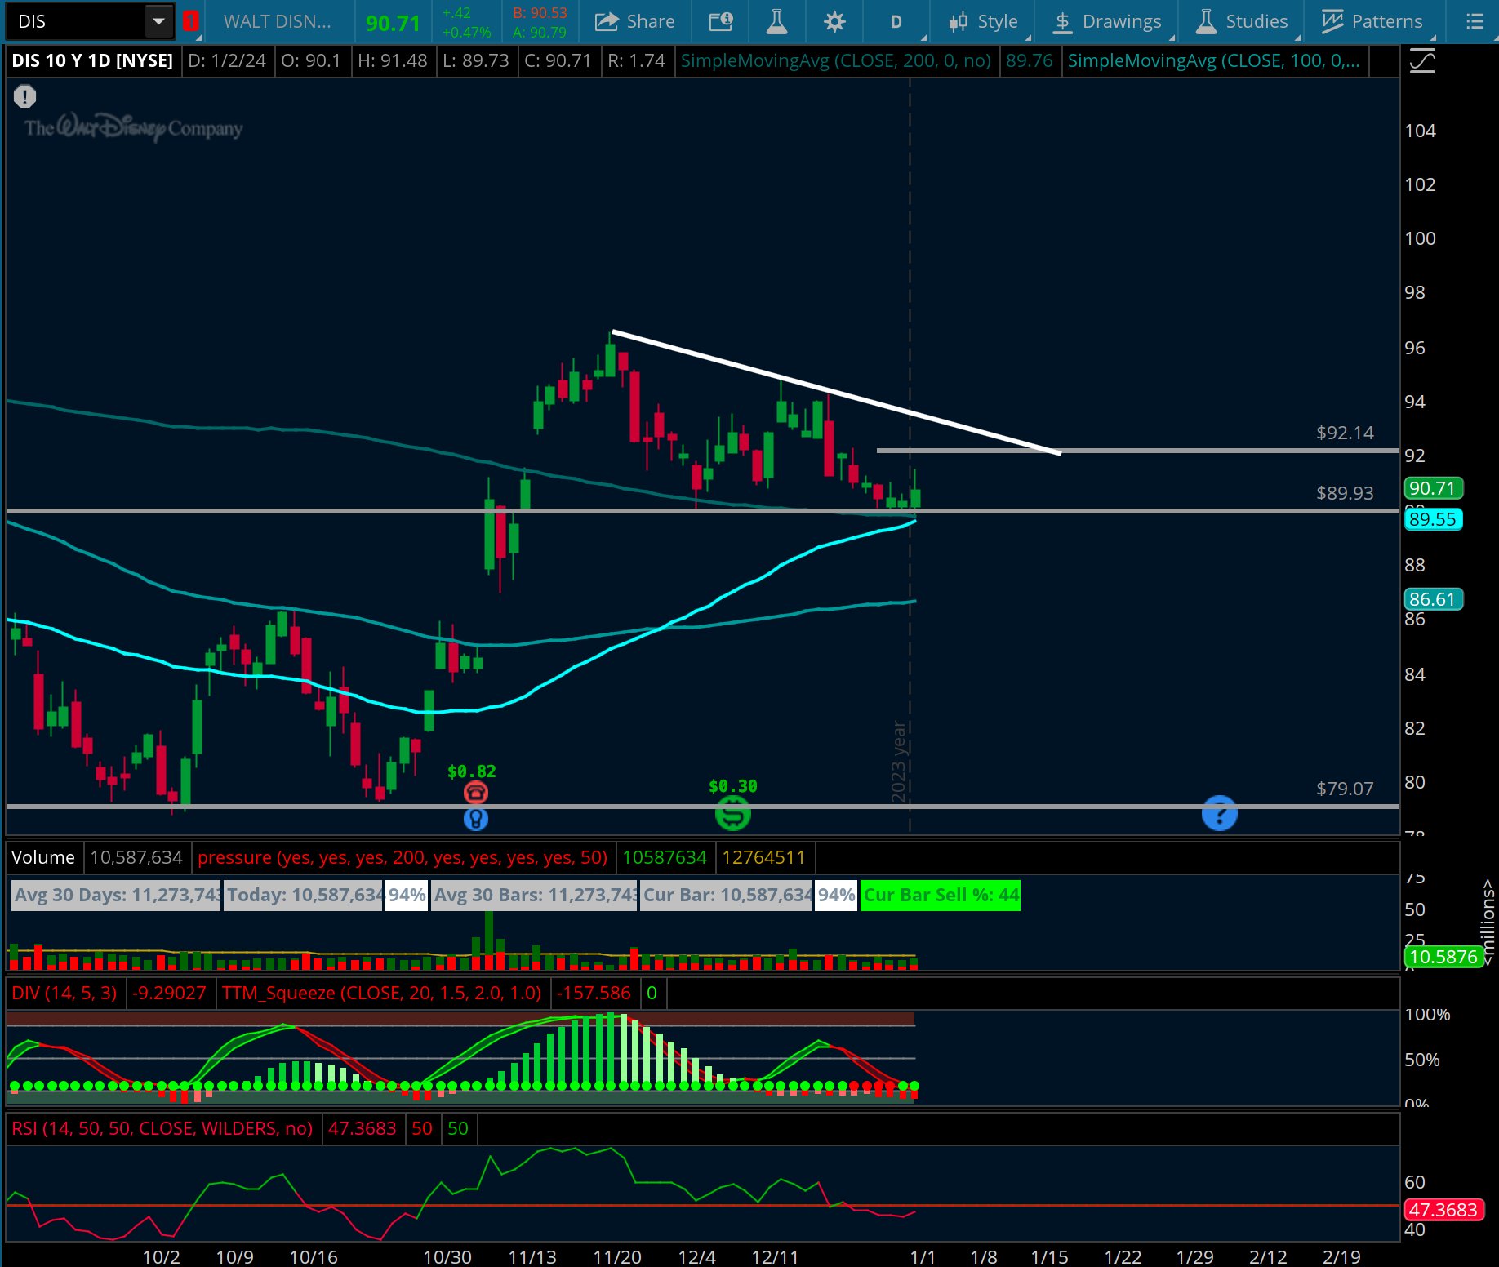Click the Today: 10,587,634 volume label
The width and height of the screenshot is (1499, 1267).
pyautogui.click(x=304, y=895)
